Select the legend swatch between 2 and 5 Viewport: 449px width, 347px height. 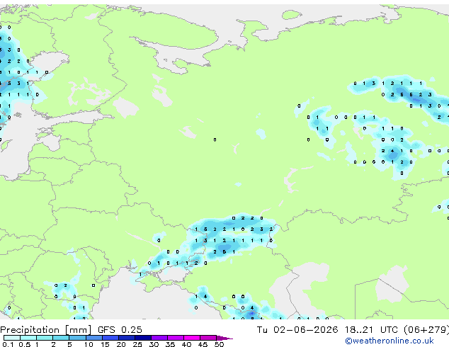pos(61,338)
